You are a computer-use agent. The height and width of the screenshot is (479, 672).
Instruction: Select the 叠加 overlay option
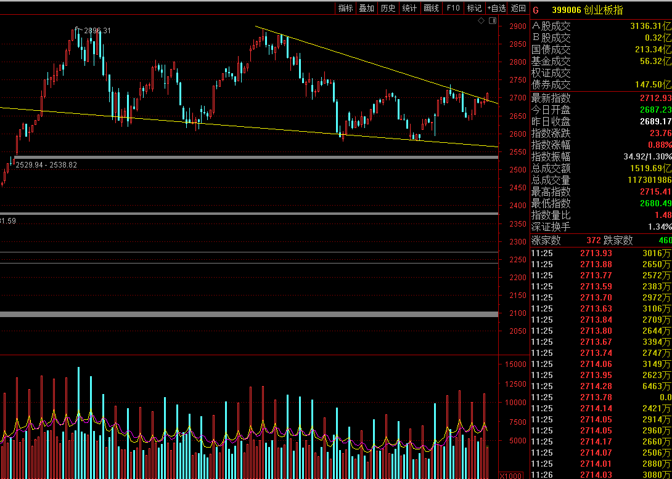point(366,8)
